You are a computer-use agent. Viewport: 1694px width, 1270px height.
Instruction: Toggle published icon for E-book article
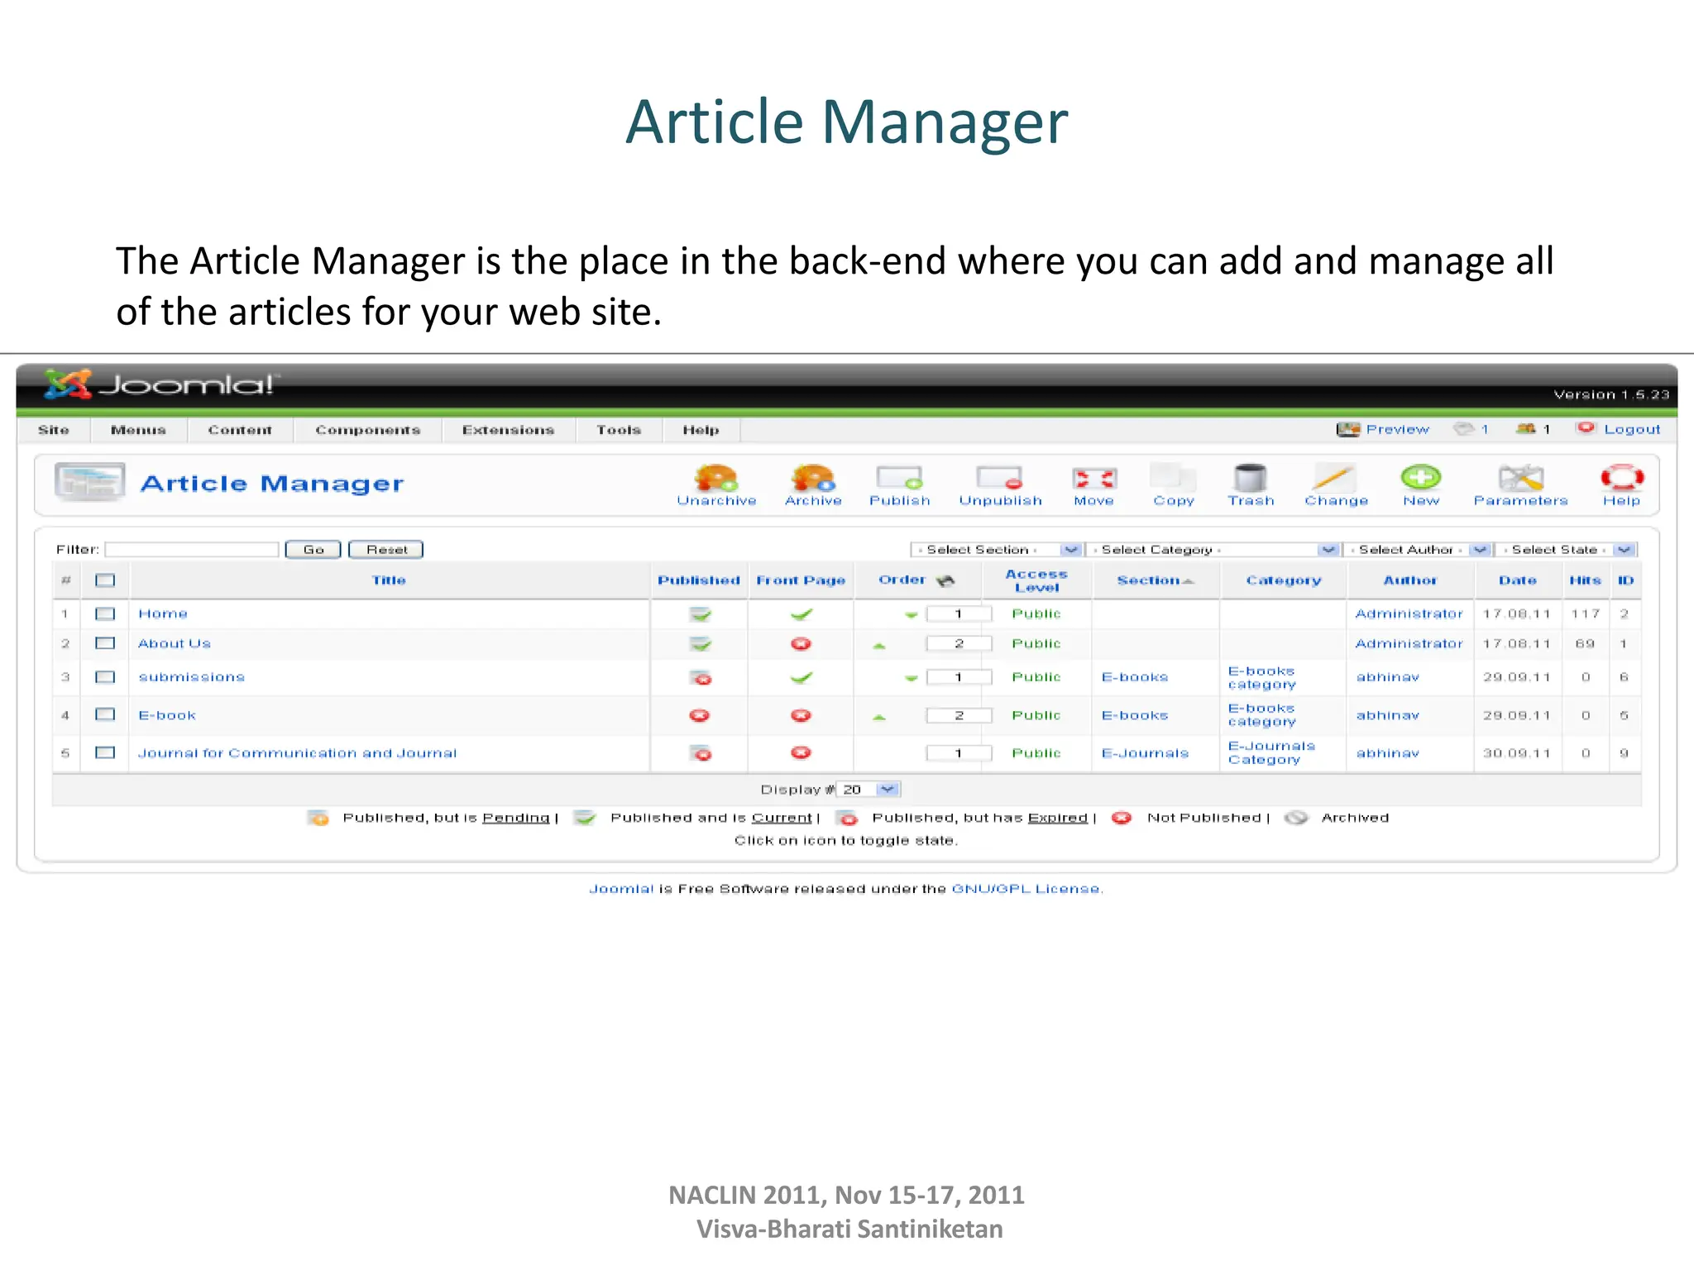click(x=700, y=715)
